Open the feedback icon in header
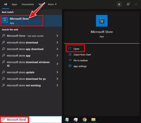Viewport: 141px width, 123px height. (x=128, y=4)
